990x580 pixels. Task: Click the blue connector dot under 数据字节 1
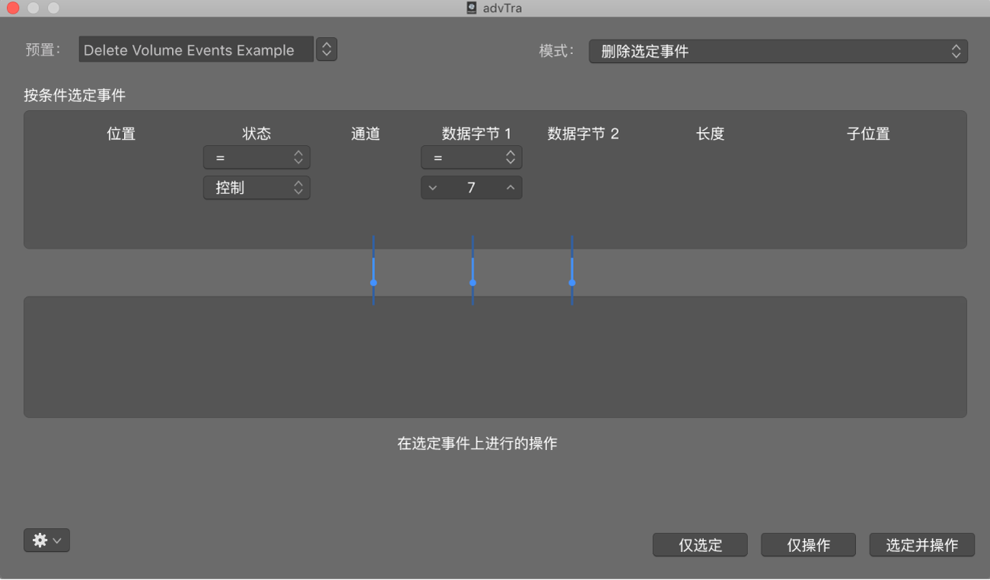click(473, 283)
